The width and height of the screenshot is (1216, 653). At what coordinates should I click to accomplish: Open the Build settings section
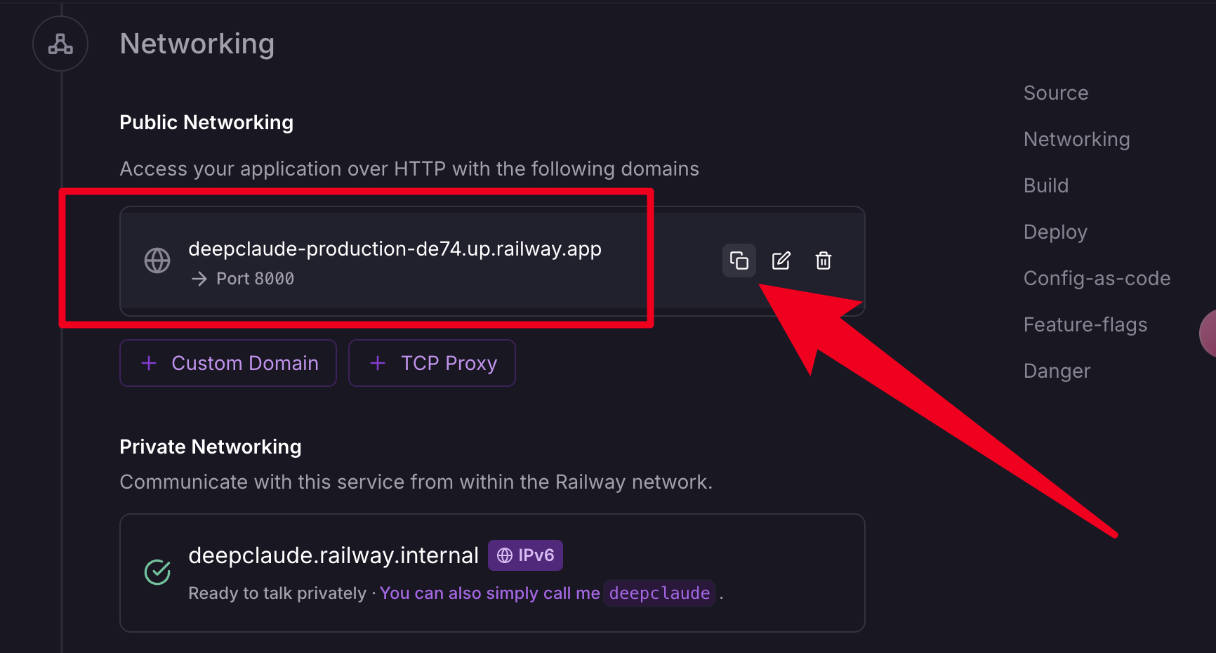[x=1045, y=185]
